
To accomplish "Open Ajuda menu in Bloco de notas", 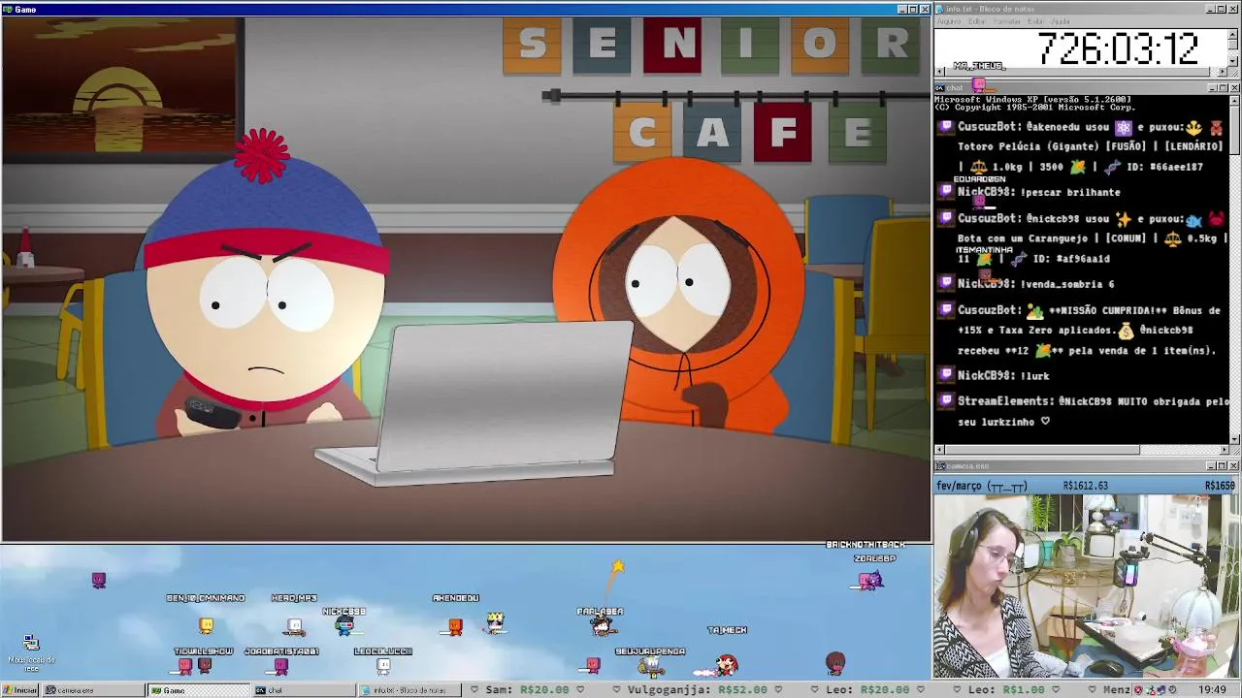I will 1060,21.
